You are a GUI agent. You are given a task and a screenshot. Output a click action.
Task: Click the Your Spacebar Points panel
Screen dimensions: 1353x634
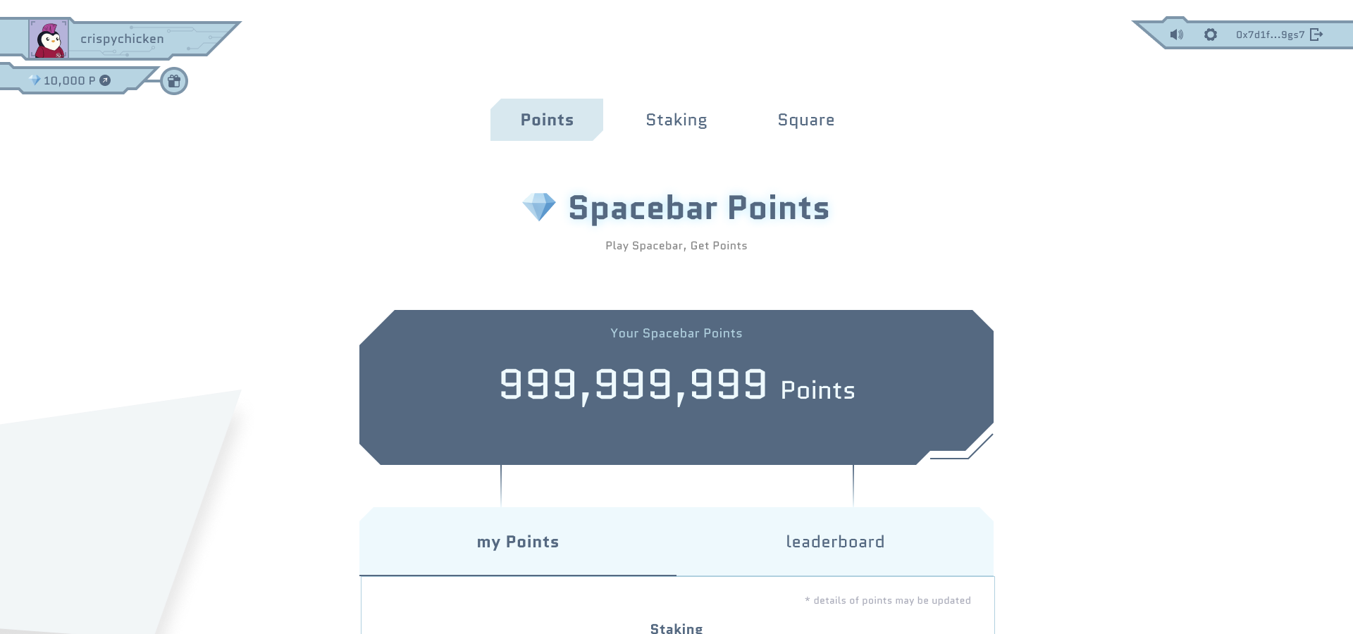click(x=676, y=333)
